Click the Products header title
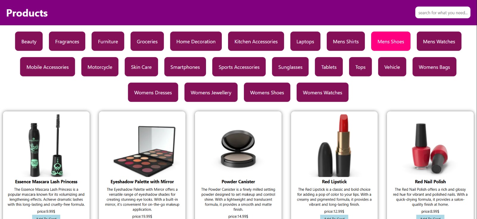The image size is (477, 219). [27, 13]
